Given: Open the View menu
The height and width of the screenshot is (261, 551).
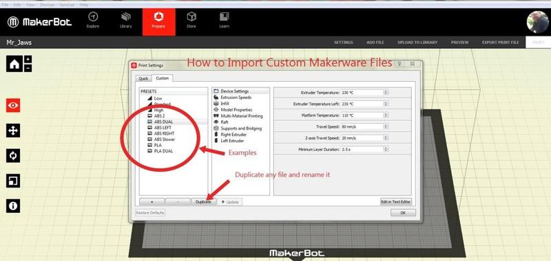Looking at the screenshot, I should 30,5.
